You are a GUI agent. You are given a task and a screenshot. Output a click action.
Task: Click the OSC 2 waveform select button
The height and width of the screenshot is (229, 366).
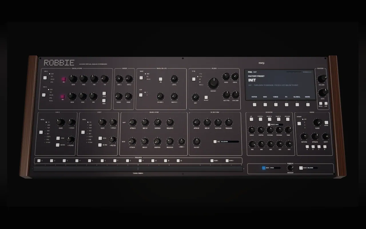(44, 95)
